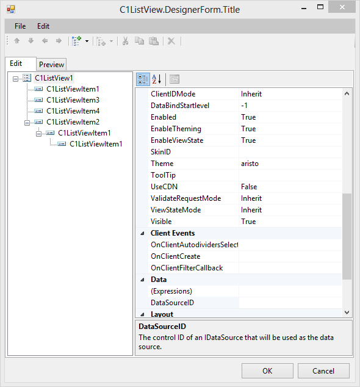Click the Theme value aristo
The height and width of the screenshot is (387, 360).
pos(250,164)
